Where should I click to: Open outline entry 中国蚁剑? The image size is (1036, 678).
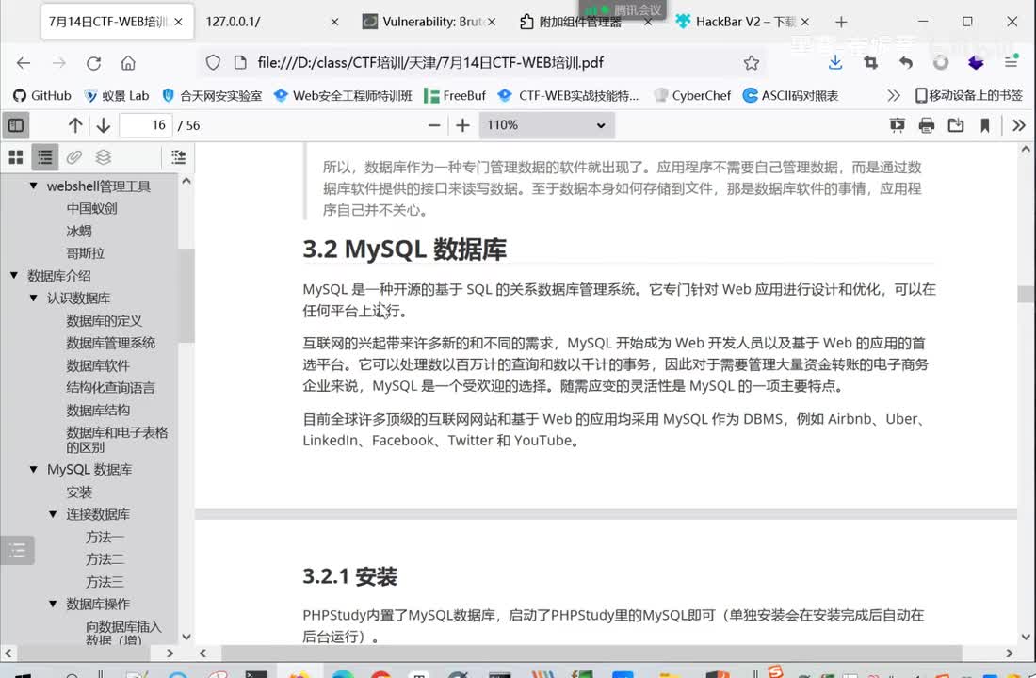pyautogui.click(x=92, y=208)
